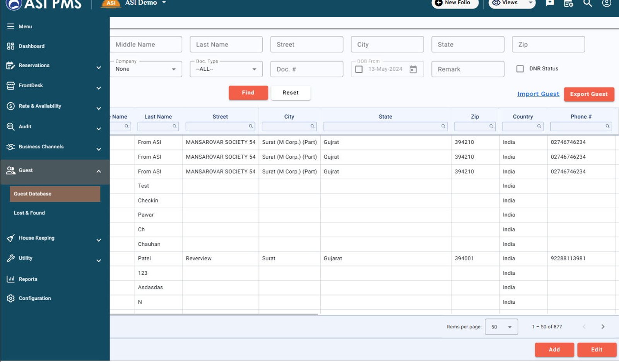Focus the Doc. # input field
619x362 pixels.
(307, 69)
